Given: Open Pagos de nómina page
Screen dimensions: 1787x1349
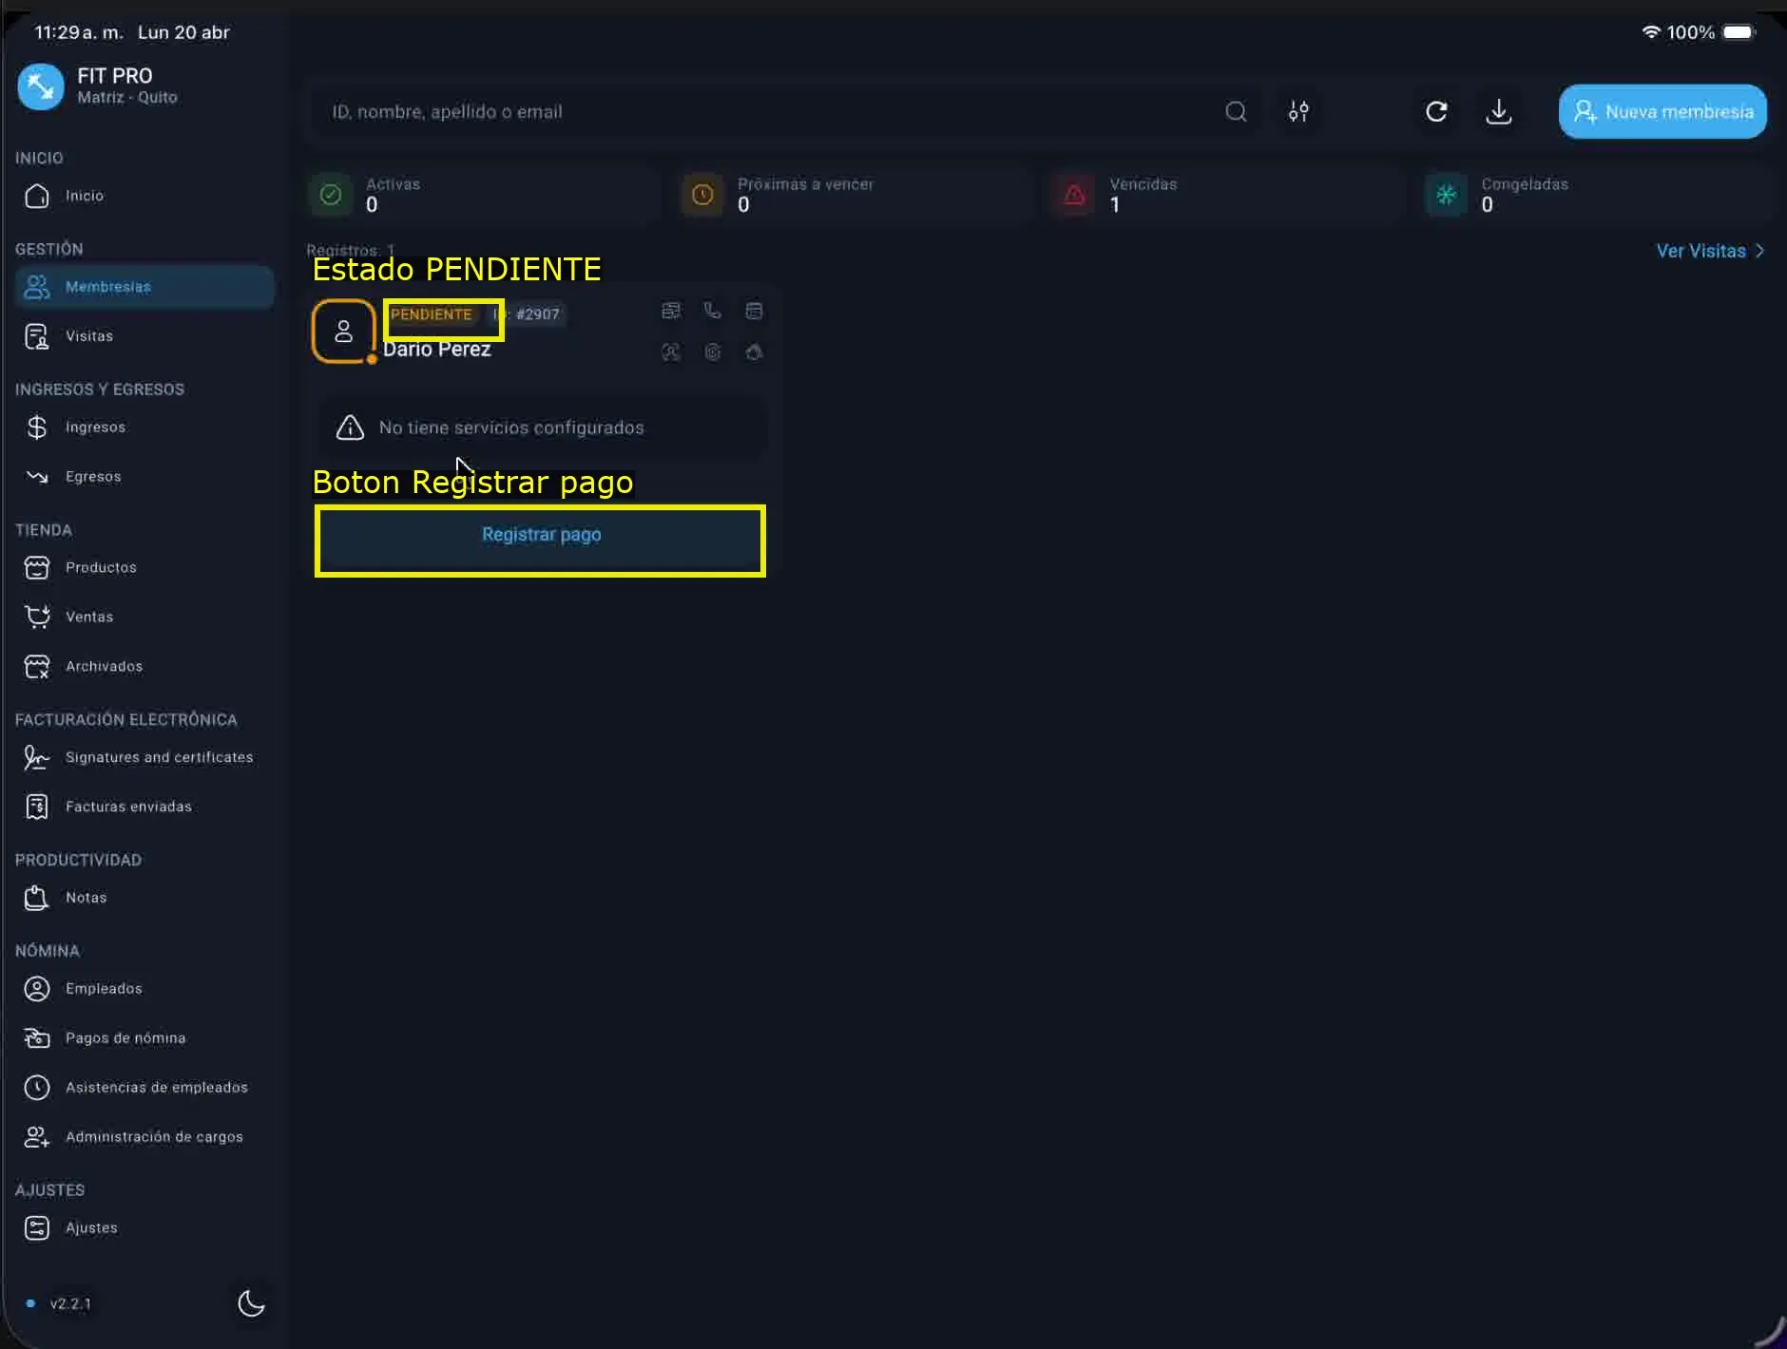Looking at the screenshot, I should click(125, 1038).
